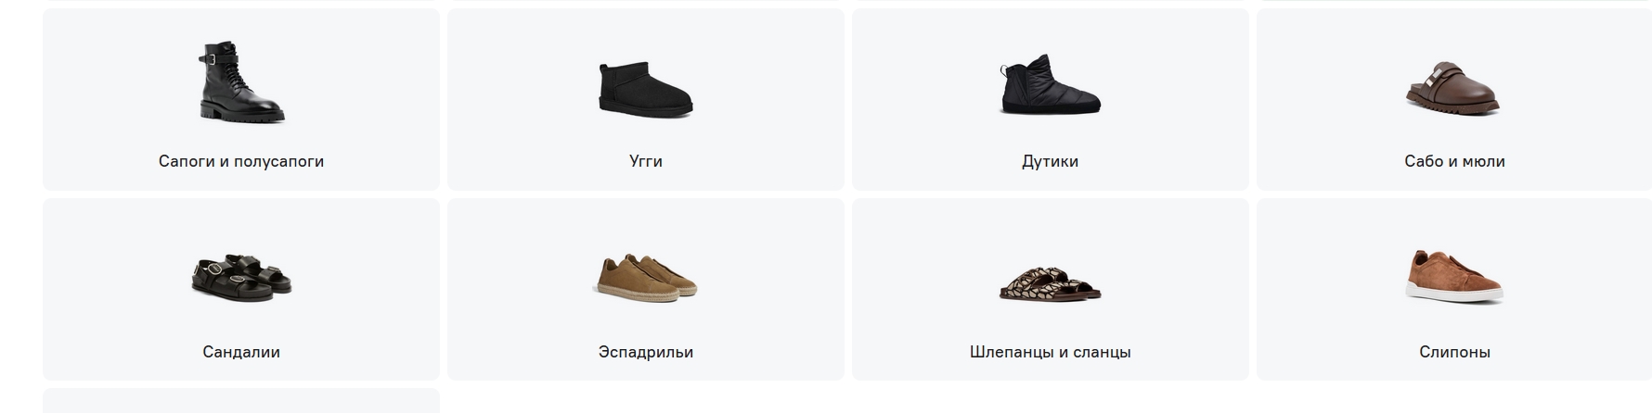Click the tan espadrilles image
The image size is (1652, 413).
point(646,276)
